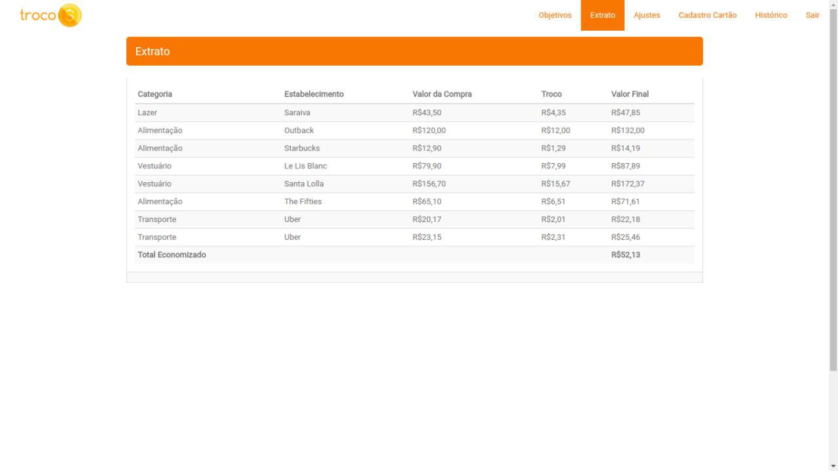Select troco value R$12,00
The height and width of the screenshot is (471, 838).
556,130
